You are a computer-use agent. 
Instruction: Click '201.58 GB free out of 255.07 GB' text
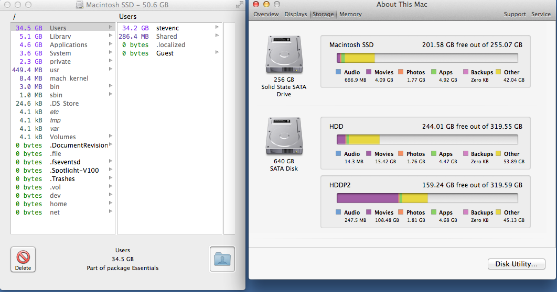point(472,45)
